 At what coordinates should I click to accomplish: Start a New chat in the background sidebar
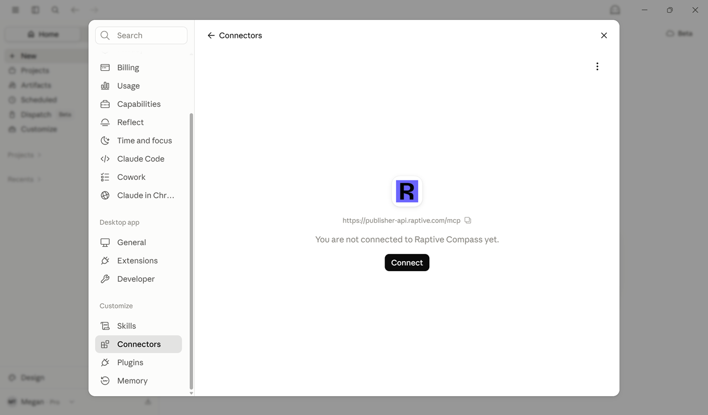click(47, 56)
